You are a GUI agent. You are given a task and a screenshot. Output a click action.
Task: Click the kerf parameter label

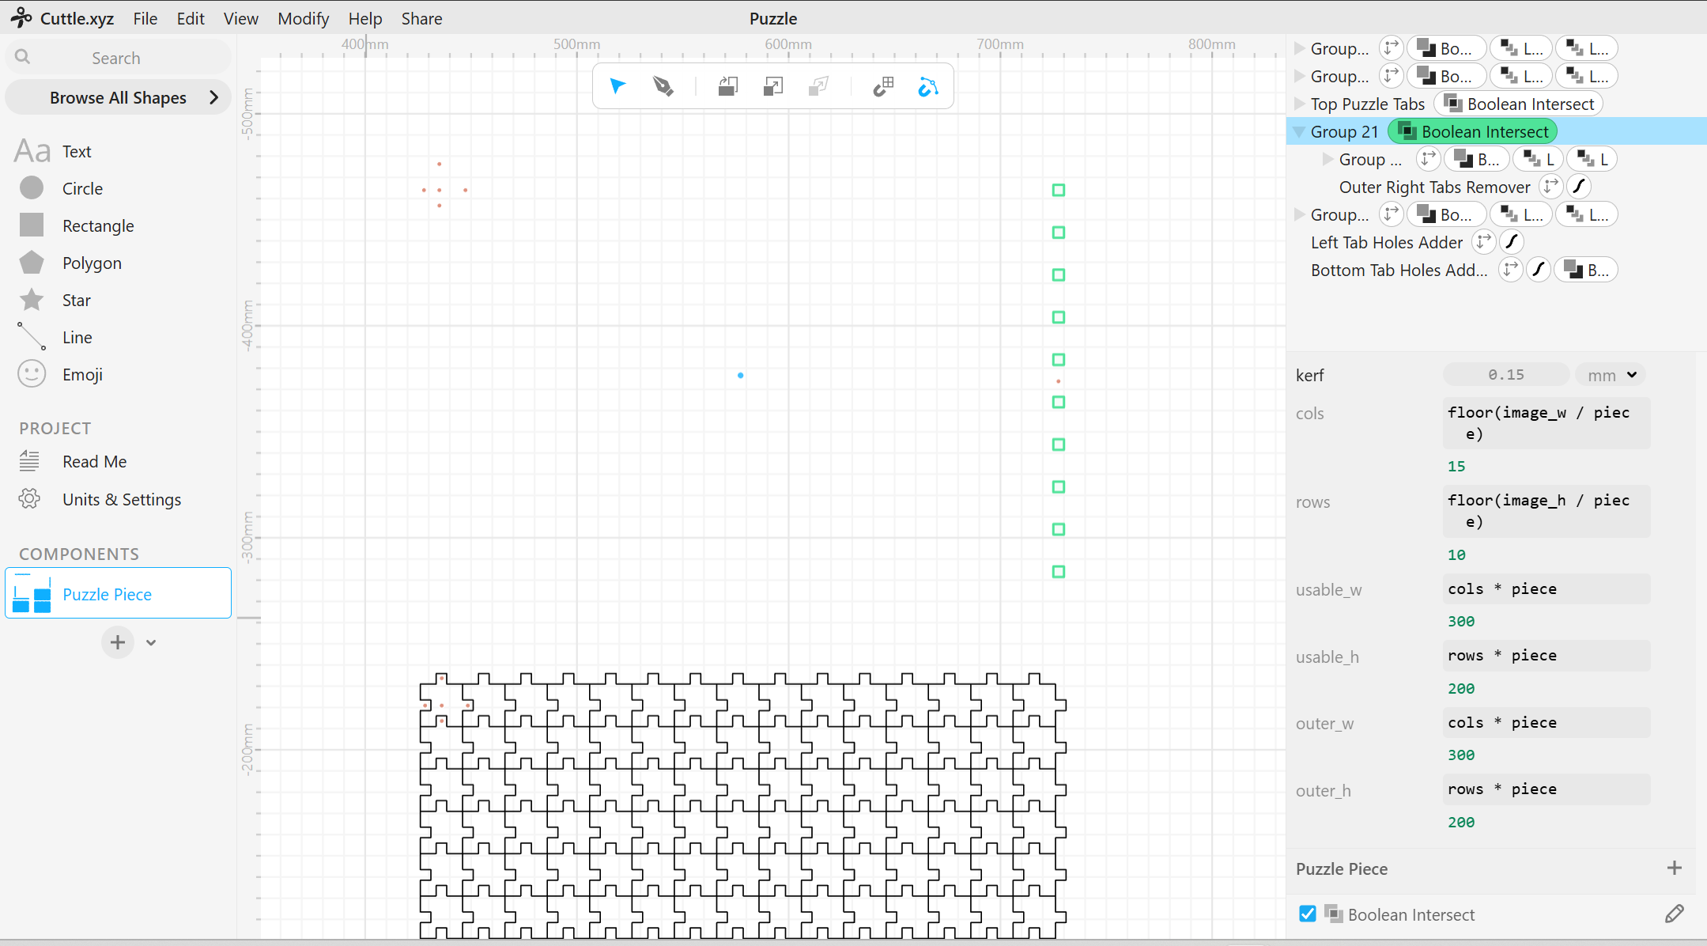[1309, 375]
